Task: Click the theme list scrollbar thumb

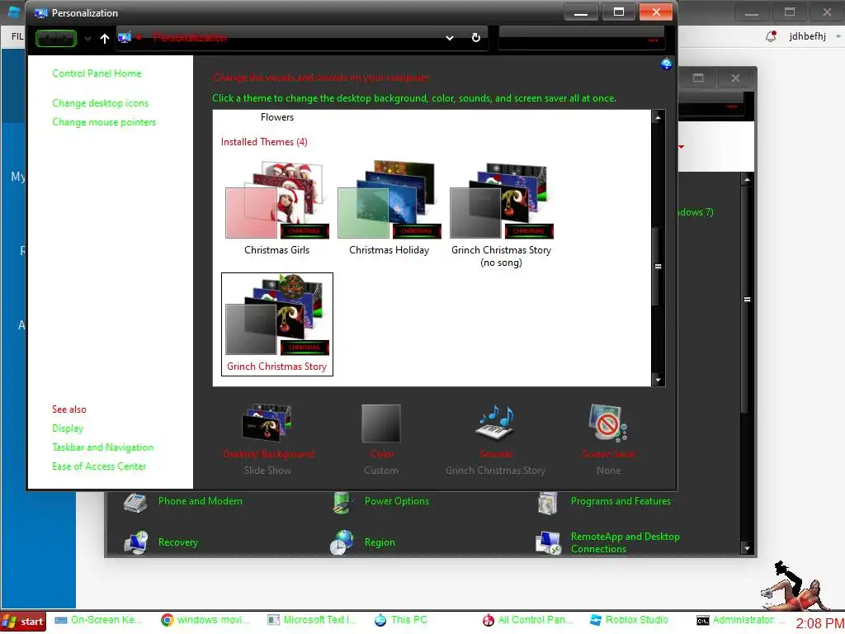Action: (x=658, y=267)
